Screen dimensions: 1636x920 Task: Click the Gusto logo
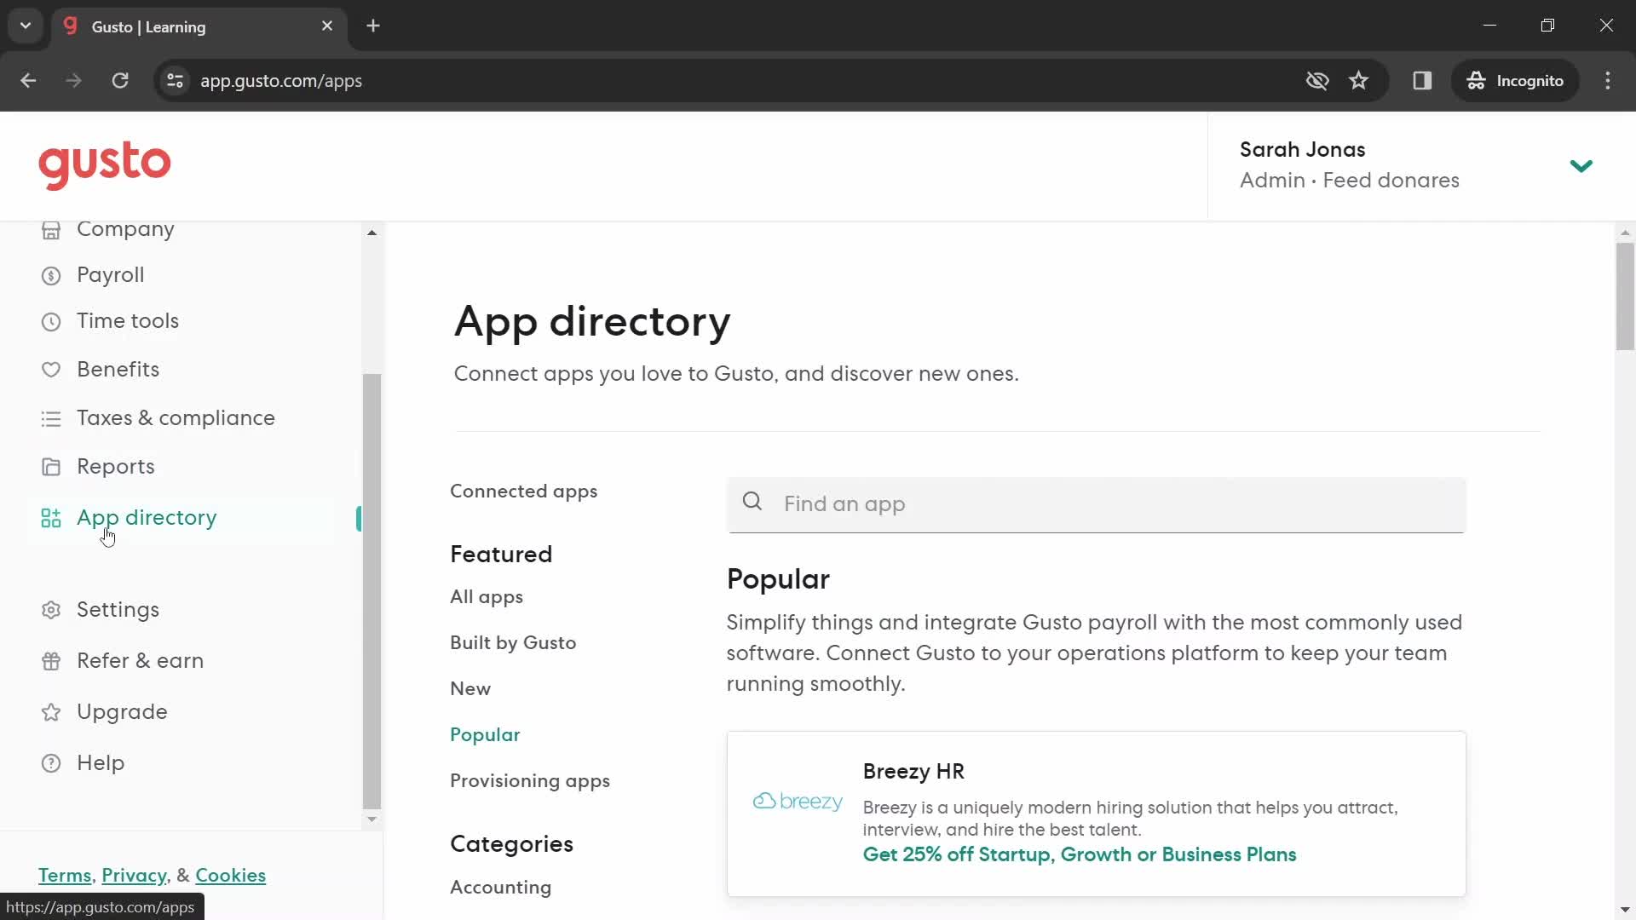(104, 165)
